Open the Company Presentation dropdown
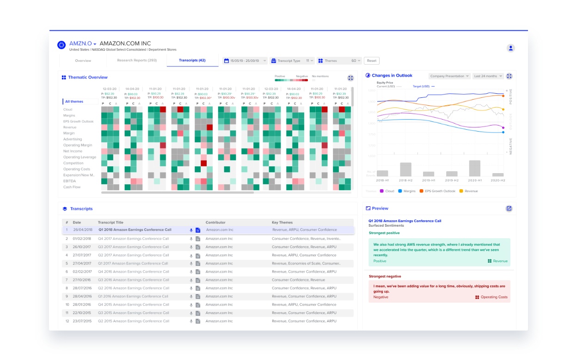 tap(449, 76)
